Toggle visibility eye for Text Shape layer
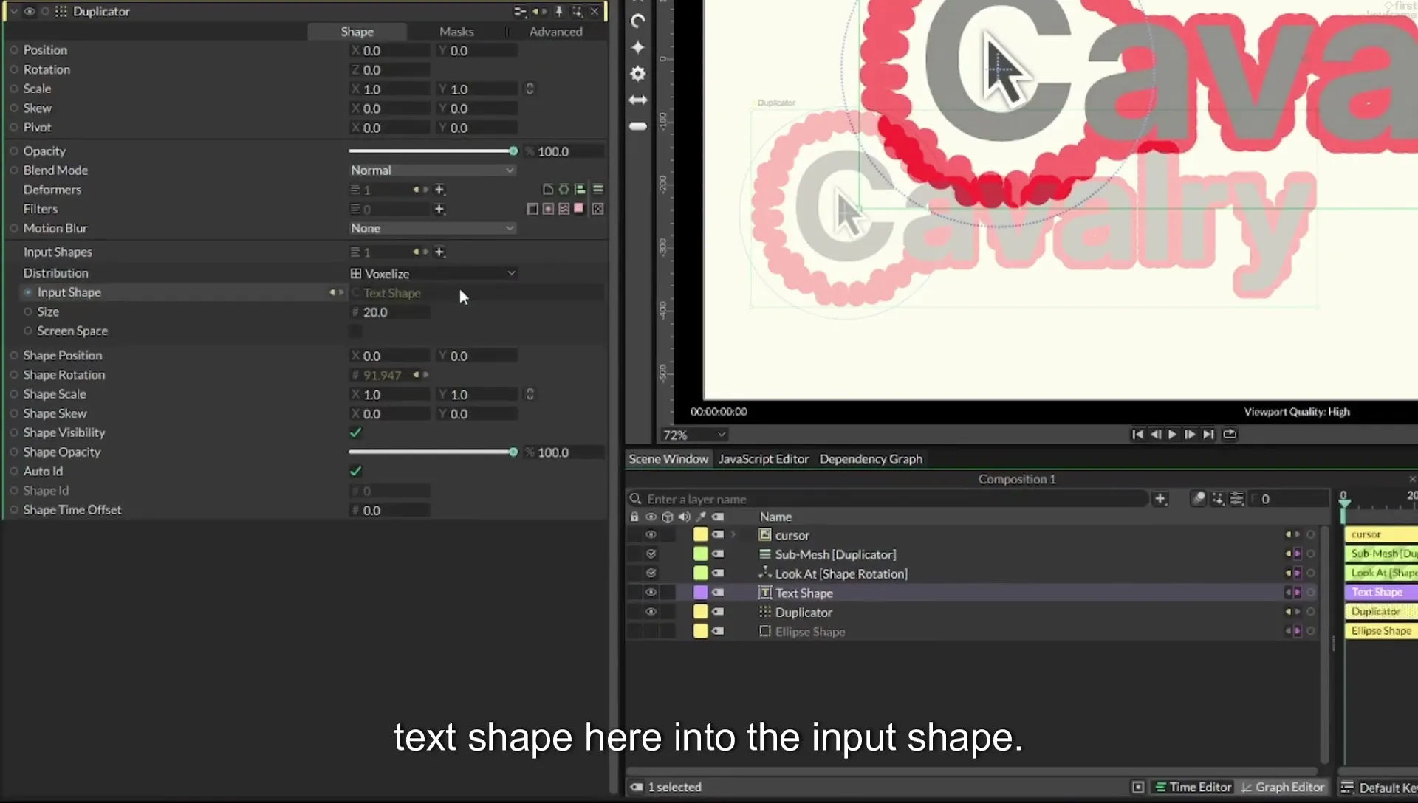 coord(651,593)
